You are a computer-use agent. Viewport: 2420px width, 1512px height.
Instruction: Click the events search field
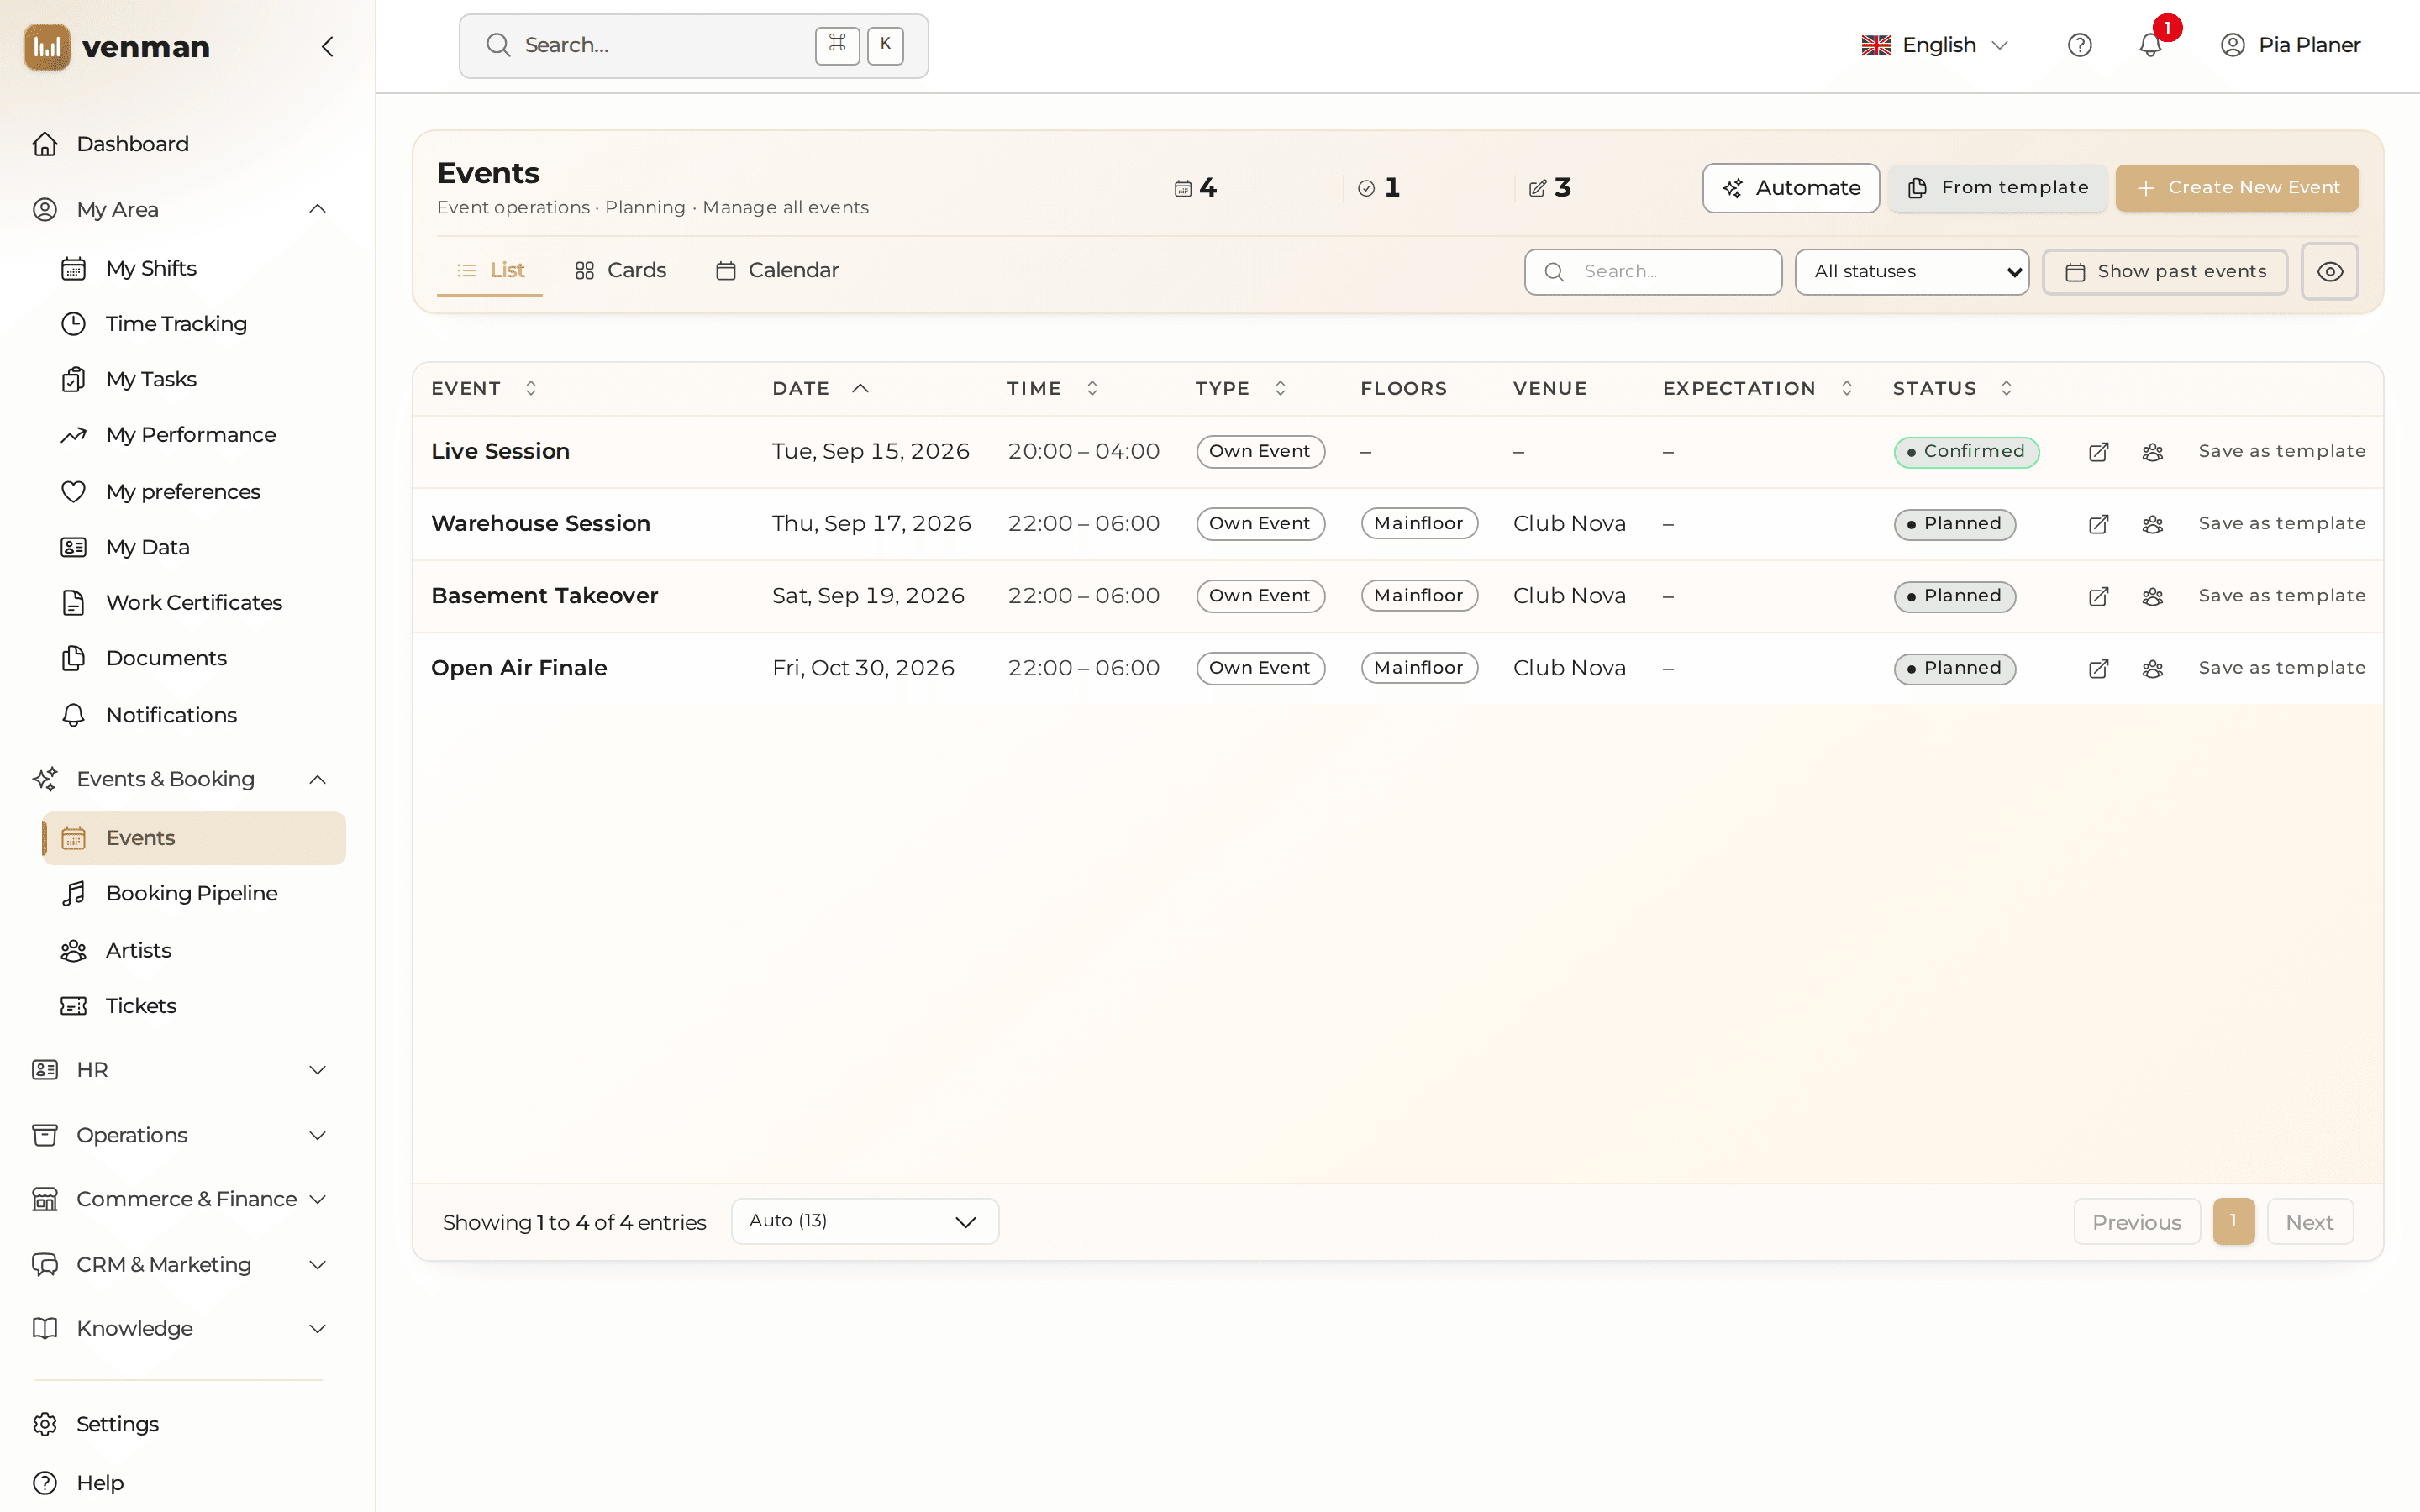pyautogui.click(x=1652, y=271)
